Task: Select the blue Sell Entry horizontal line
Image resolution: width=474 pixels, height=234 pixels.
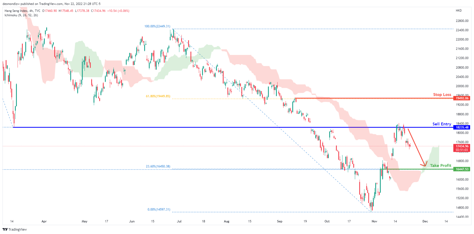Action: click(233, 128)
